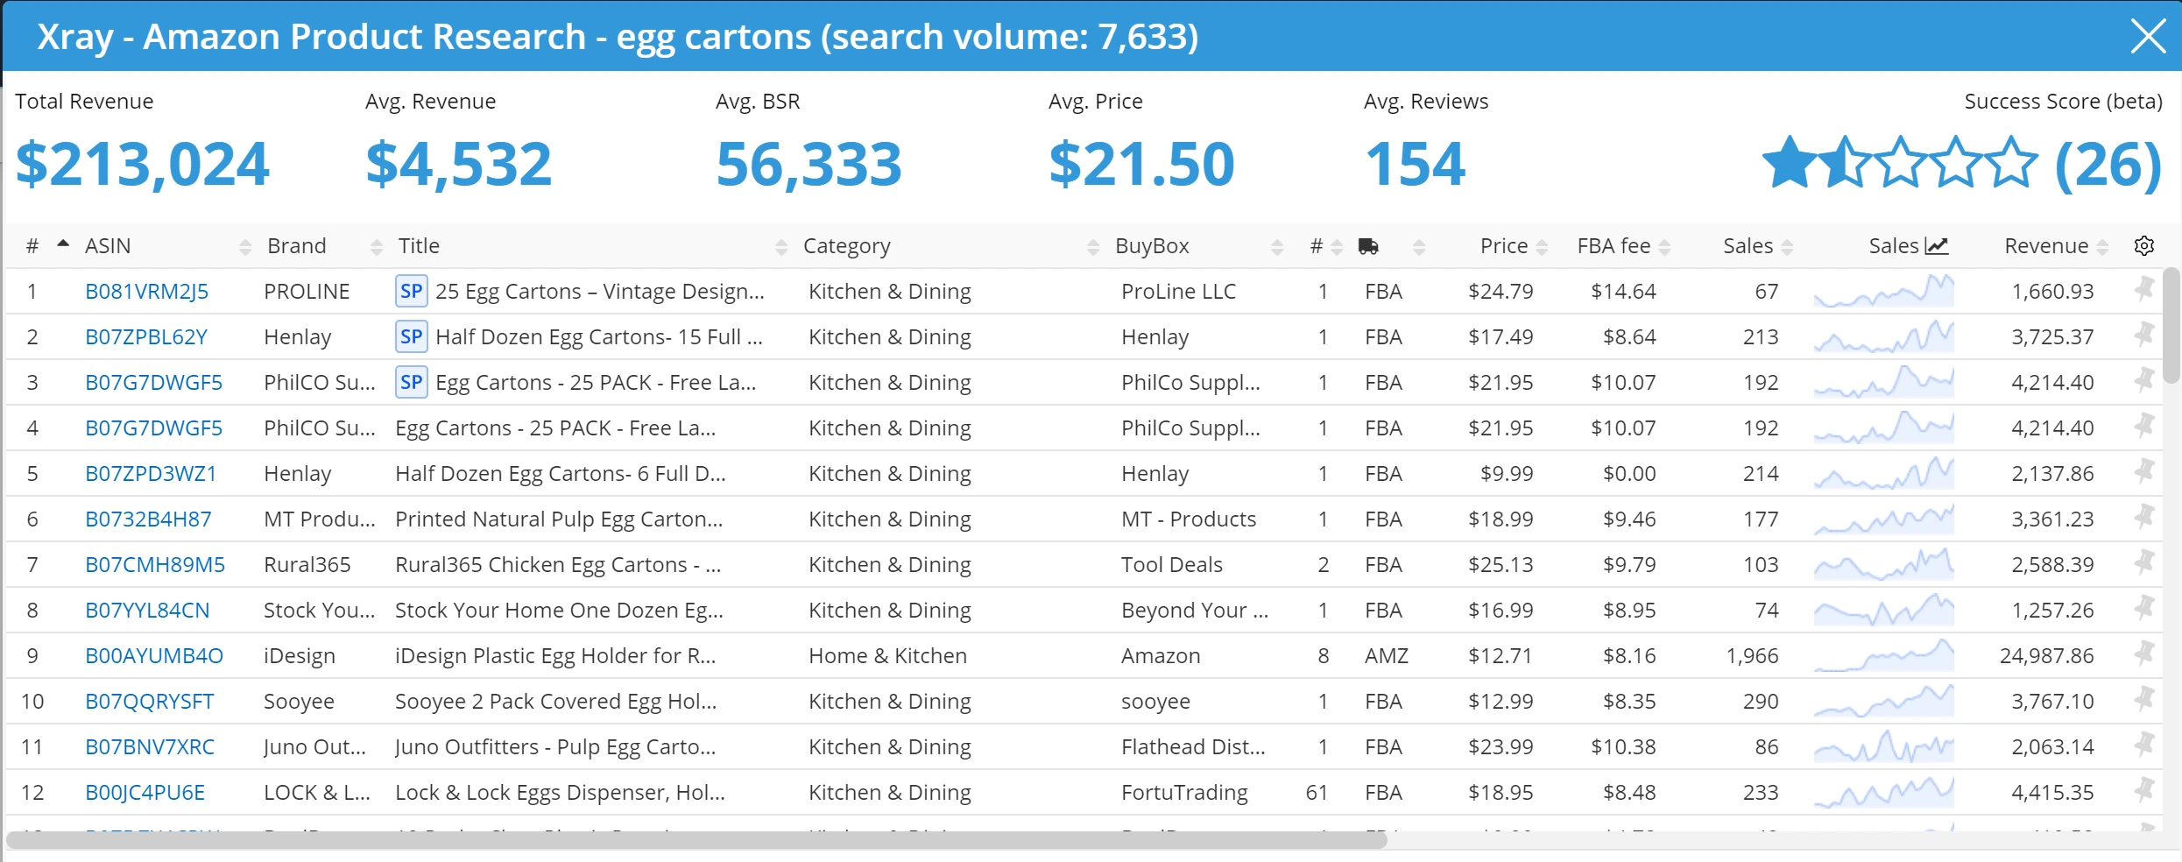Click the SP badge on PhilCo listing

(411, 383)
